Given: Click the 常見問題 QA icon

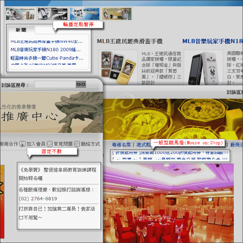Looking at the screenshot, I should pos(50,144).
